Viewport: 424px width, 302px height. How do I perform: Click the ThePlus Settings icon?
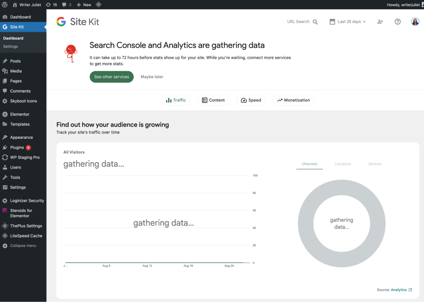point(5,226)
